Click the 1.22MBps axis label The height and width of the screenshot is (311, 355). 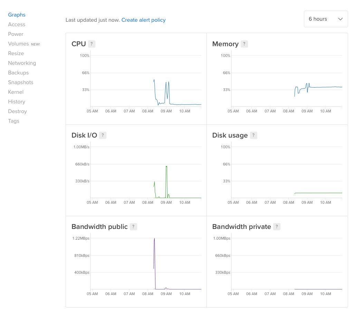[x=81, y=238]
